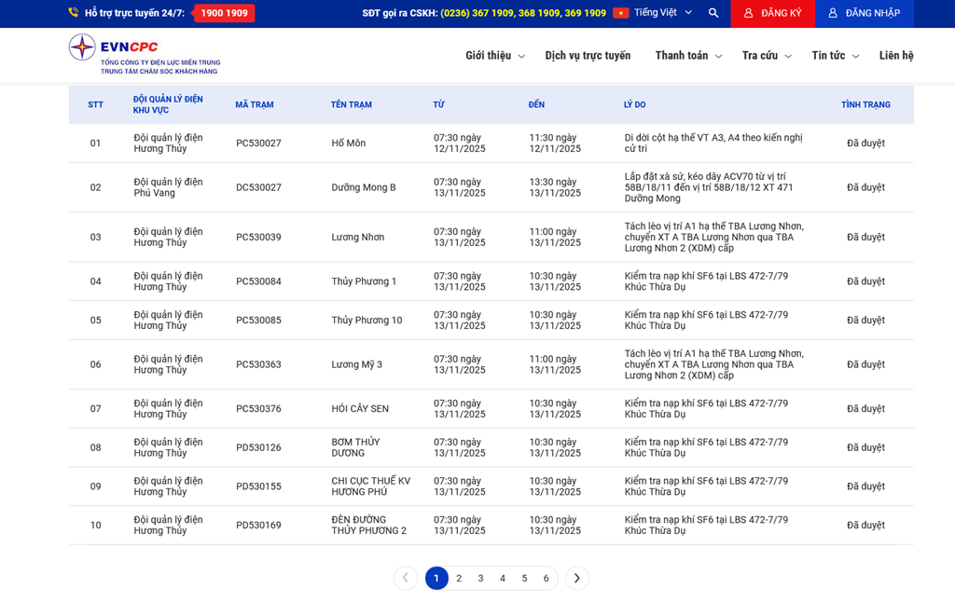Open the Liên hệ page
The image size is (955, 602).
click(x=895, y=56)
